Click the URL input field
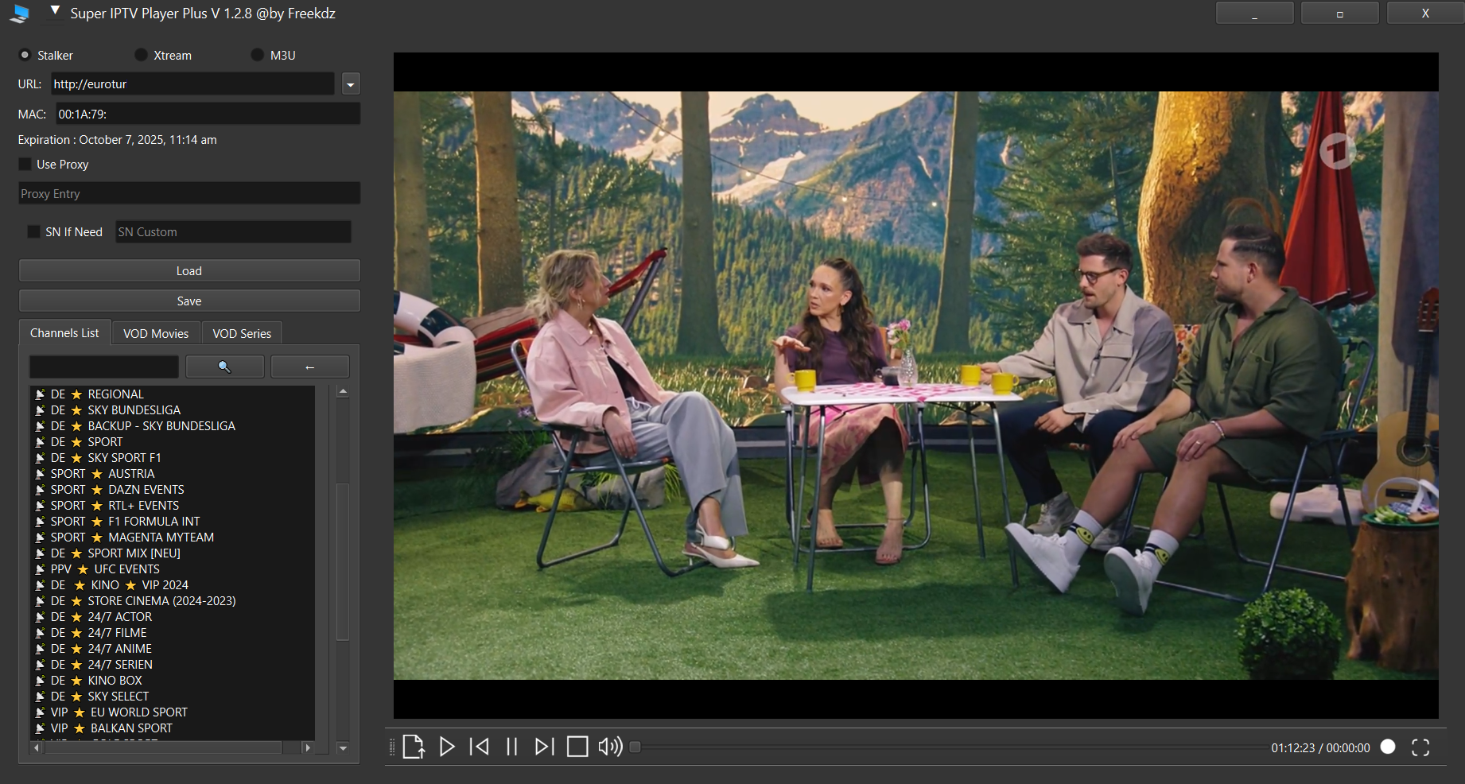This screenshot has width=1465, height=784. (x=193, y=83)
